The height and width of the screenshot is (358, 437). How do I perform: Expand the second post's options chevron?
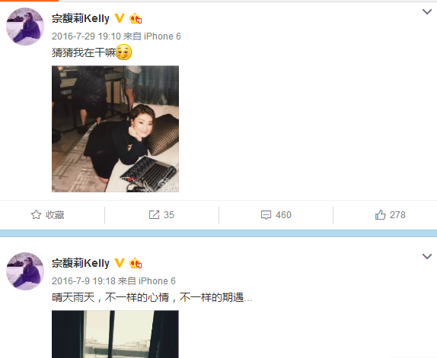[427, 256]
